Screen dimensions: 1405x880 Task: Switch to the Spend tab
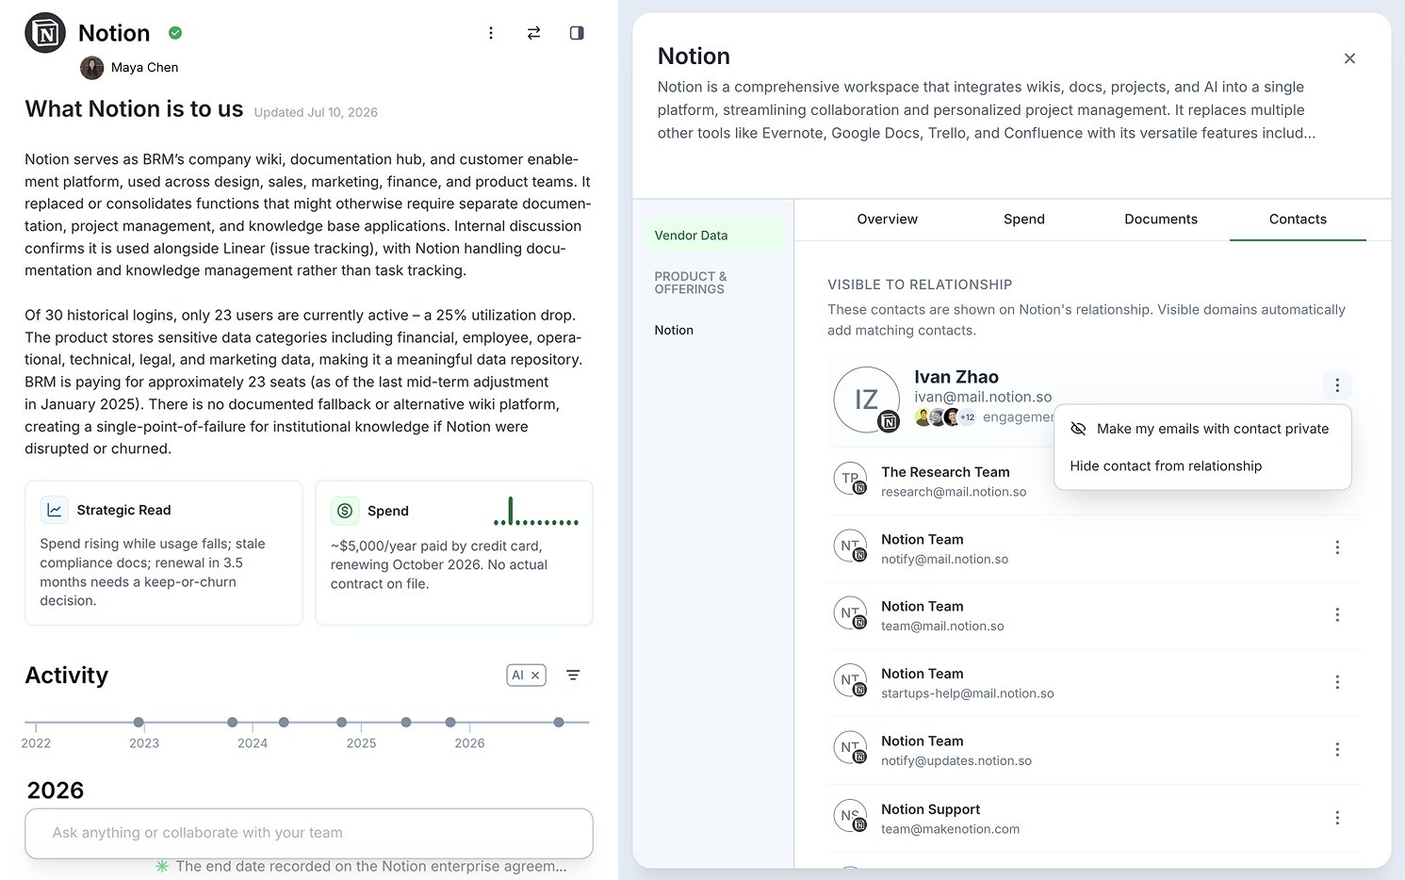pyautogui.click(x=1024, y=220)
